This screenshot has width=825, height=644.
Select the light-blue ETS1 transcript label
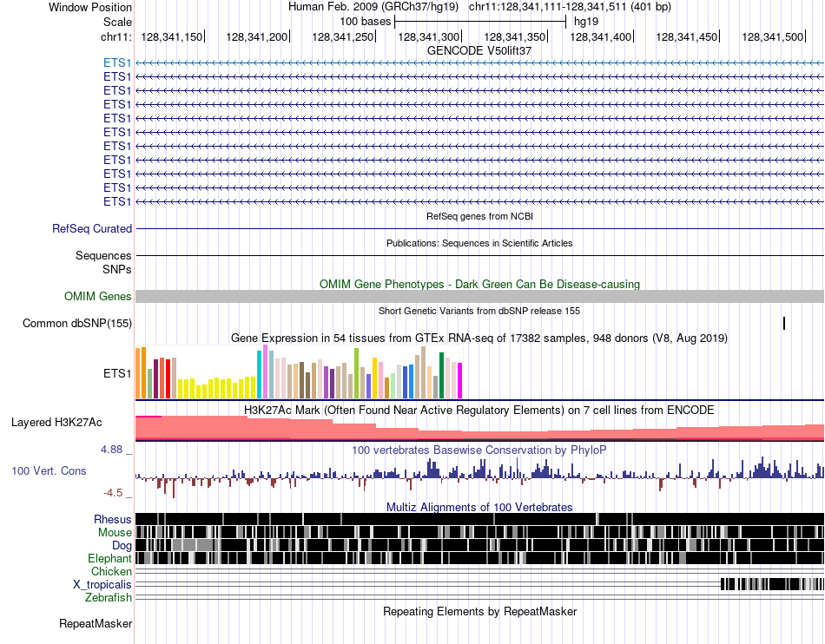point(117,63)
